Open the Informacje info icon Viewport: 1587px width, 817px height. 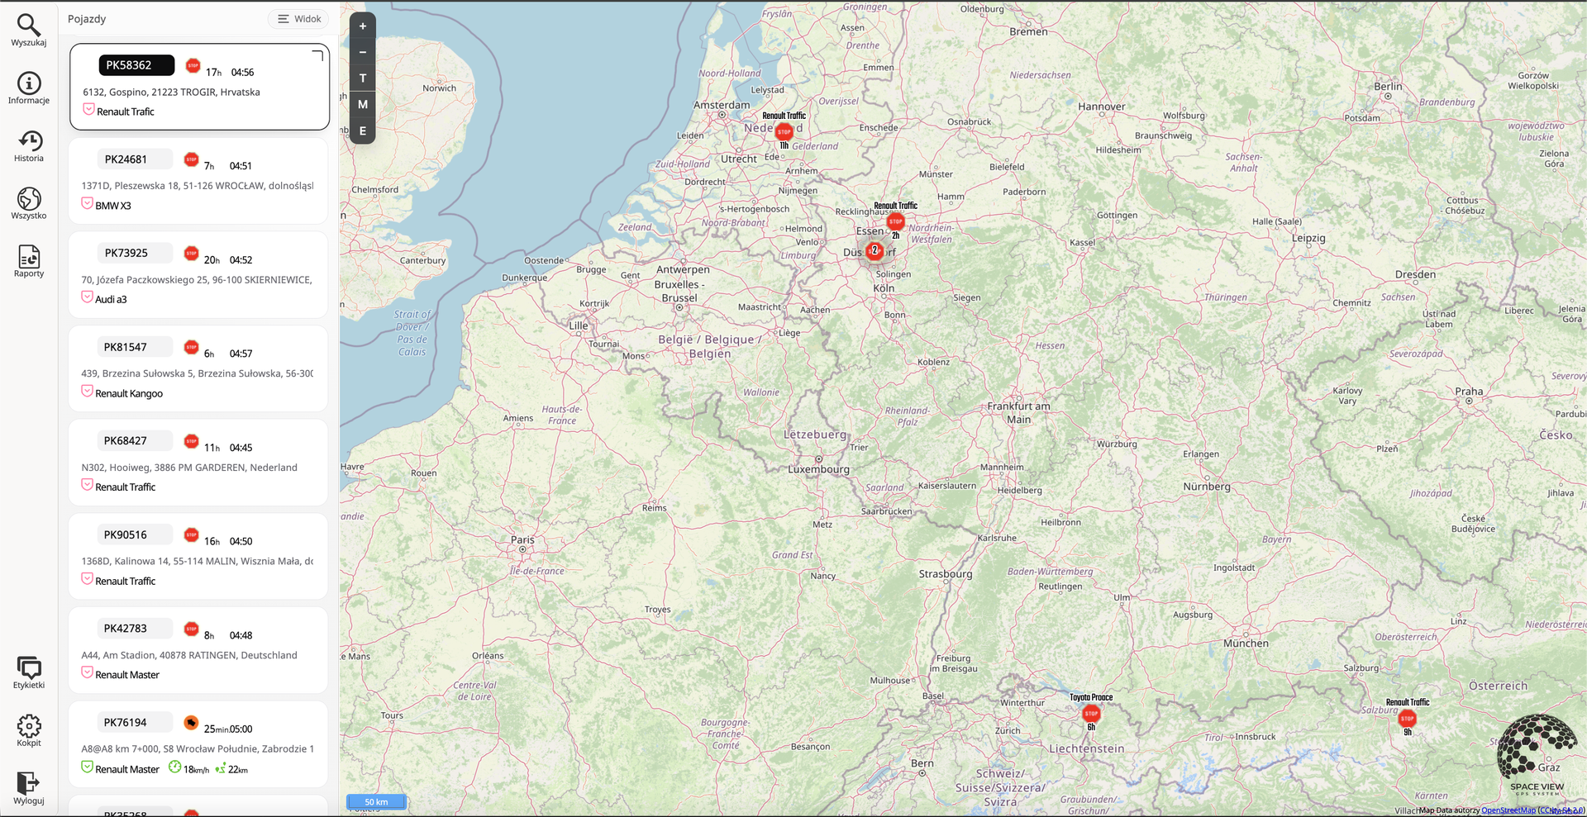29,83
